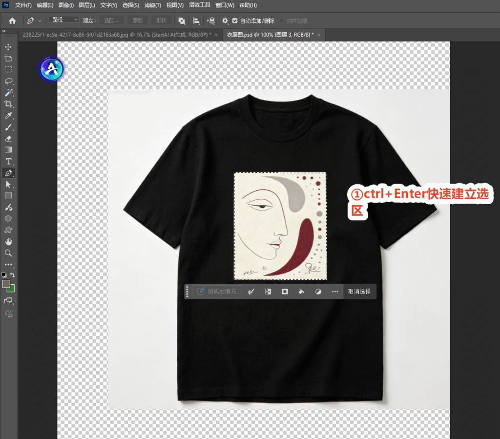Select the Move tool

pos(8,47)
